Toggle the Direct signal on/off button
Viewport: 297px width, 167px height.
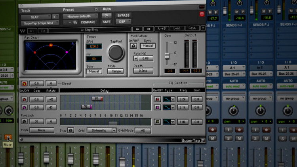coord(24,83)
